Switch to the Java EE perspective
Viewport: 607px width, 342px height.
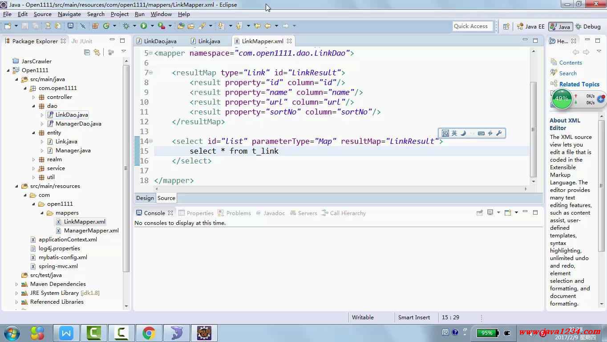click(530, 27)
